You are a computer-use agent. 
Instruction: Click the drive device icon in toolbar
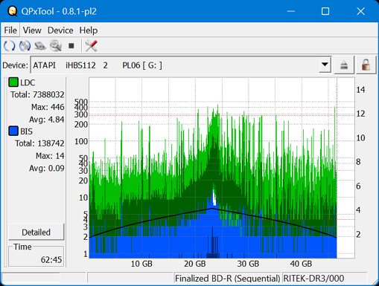coord(40,46)
